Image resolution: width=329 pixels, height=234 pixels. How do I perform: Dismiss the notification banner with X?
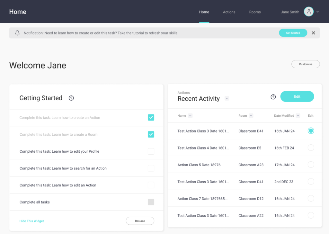pos(313,33)
